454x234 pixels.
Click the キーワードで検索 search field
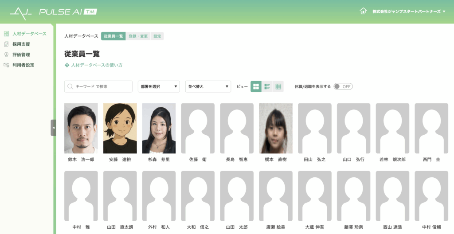point(98,86)
